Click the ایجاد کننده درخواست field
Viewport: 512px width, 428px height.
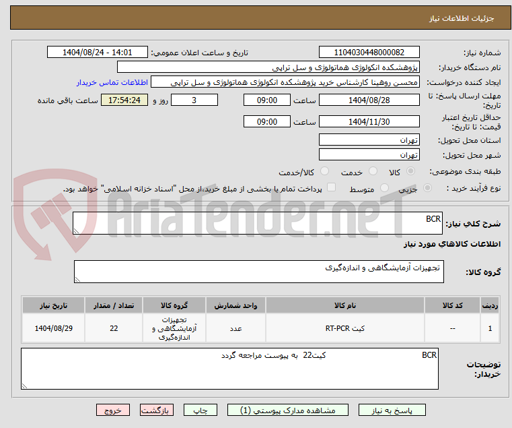point(285,82)
